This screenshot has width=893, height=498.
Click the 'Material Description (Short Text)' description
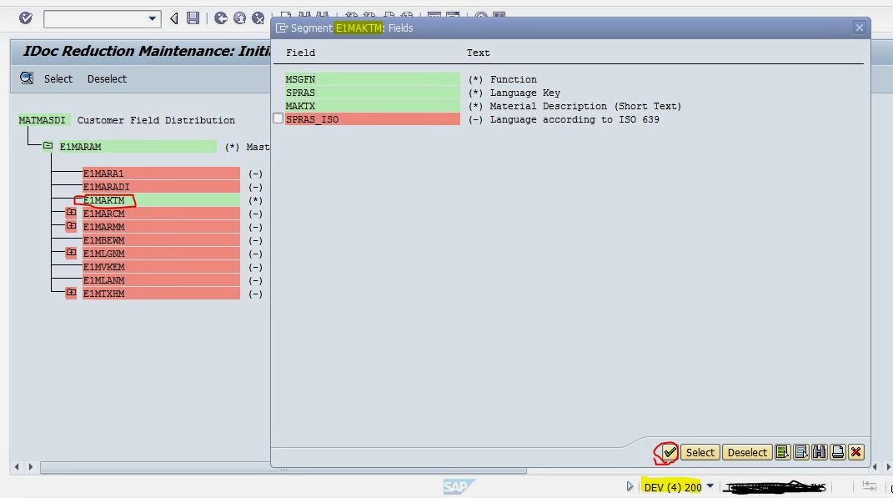pos(585,106)
